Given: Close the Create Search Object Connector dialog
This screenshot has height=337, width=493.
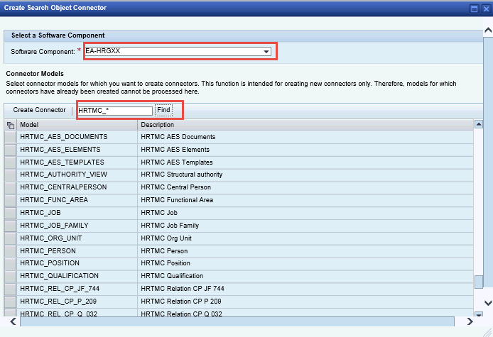Looking at the screenshot, I should (x=486, y=9).
